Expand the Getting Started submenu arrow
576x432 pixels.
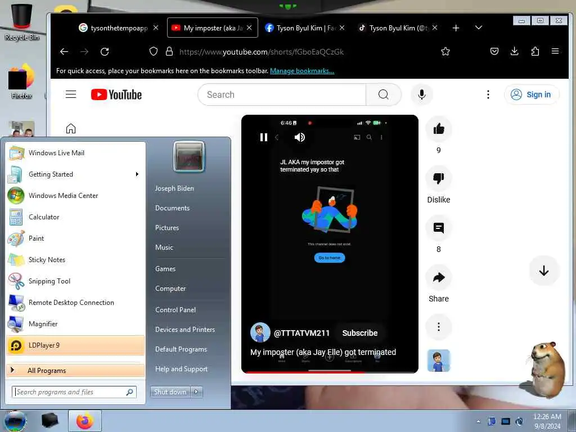click(137, 174)
